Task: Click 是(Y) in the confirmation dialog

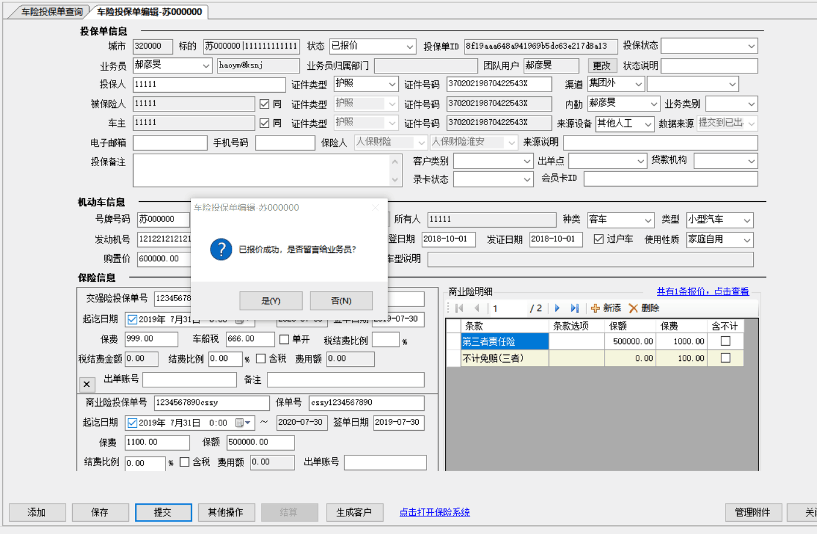Action: tap(271, 300)
